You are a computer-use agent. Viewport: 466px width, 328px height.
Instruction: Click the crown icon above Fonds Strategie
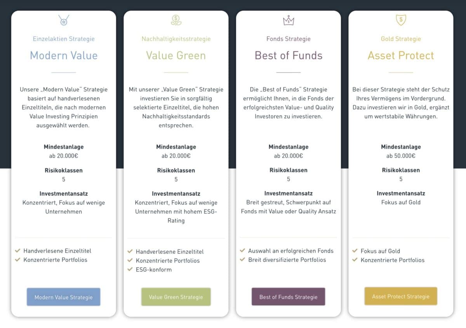click(288, 19)
